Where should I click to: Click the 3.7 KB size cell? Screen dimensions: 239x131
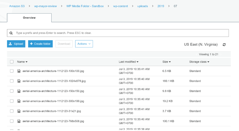pos(167,111)
